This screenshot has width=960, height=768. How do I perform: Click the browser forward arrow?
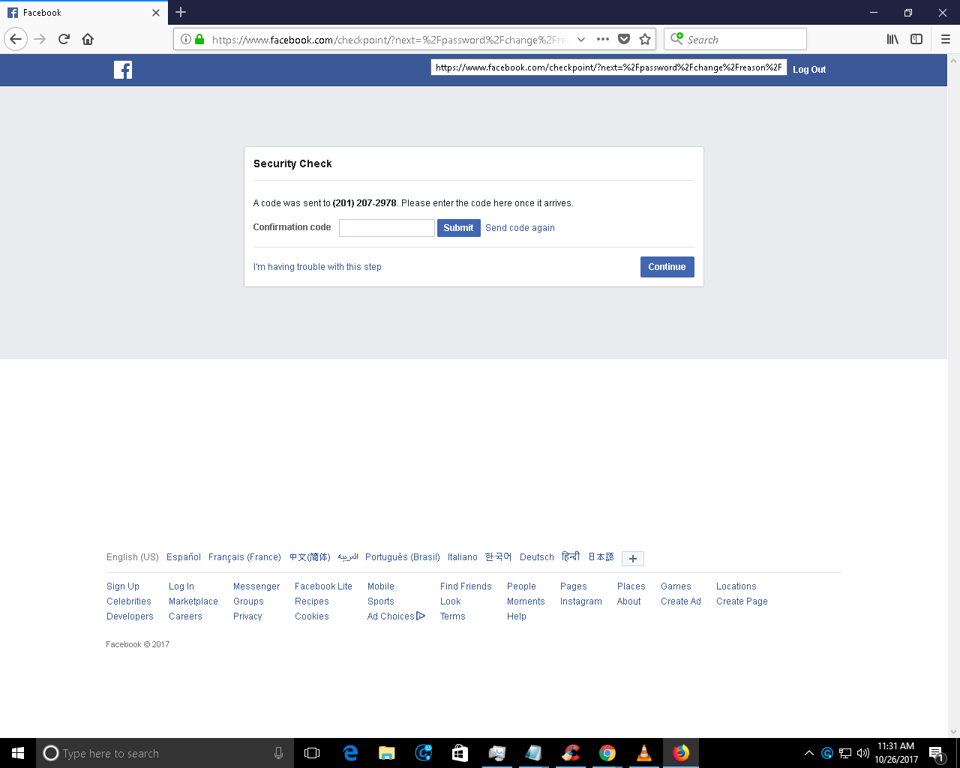tap(40, 39)
